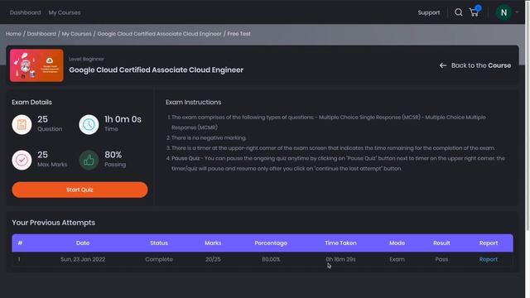The image size is (530, 298).
Task: Select the 0h 18m 29s cell
Action: pyautogui.click(x=340, y=259)
